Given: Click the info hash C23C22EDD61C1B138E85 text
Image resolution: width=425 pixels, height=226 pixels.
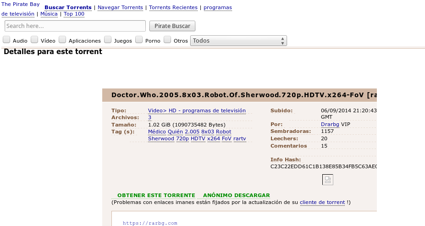Looking at the screenshot, I should (x=323, y=166).
